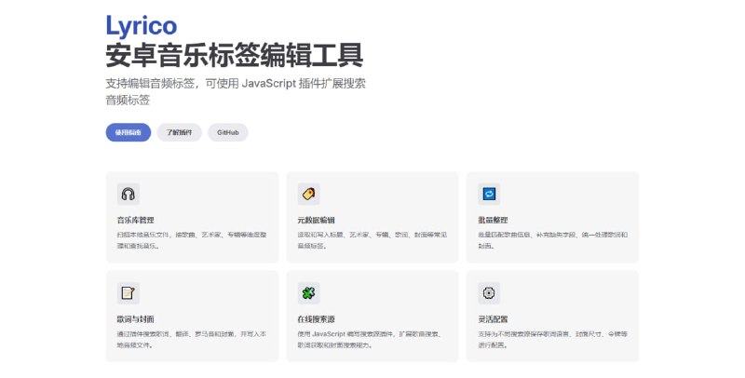Click the blue refresh arrows batch icon

(489, 194)
